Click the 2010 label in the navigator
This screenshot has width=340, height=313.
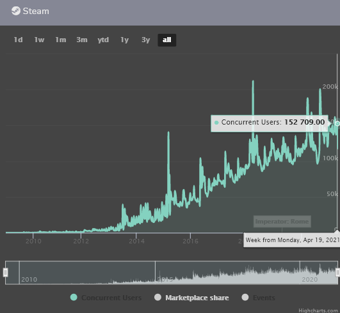(29, 280)
